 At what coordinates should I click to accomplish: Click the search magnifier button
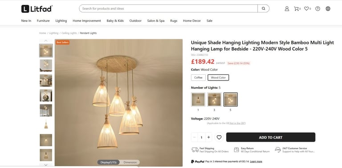(264, 8)
